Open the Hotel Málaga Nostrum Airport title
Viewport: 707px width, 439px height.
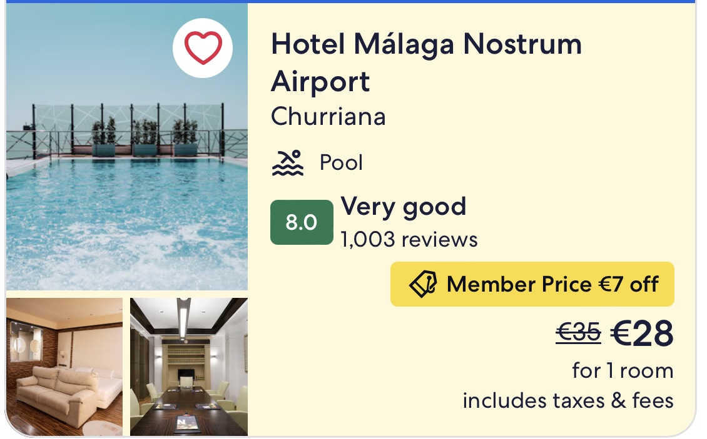pyautogui.click(x=426, y=62)
